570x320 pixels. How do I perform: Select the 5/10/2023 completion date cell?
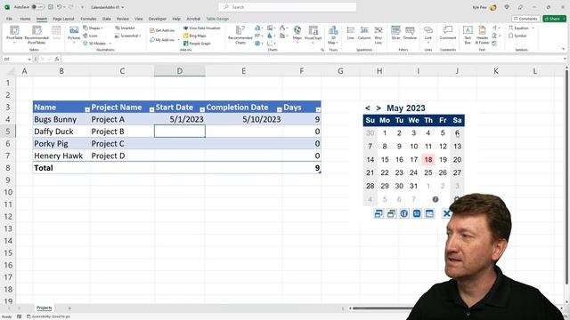click(x=243, y=119)
